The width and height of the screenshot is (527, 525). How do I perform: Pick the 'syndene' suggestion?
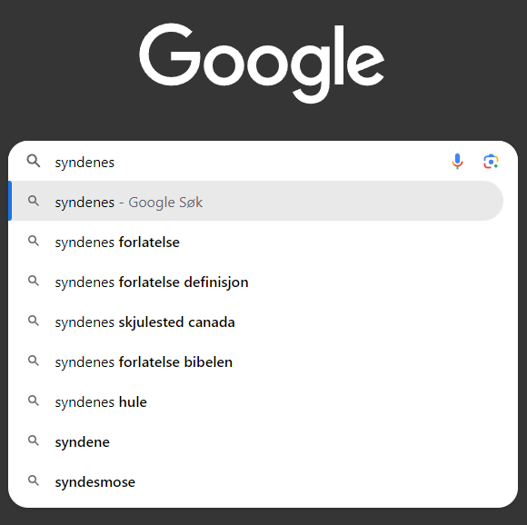pyautogui.click(x=255, y=442)
